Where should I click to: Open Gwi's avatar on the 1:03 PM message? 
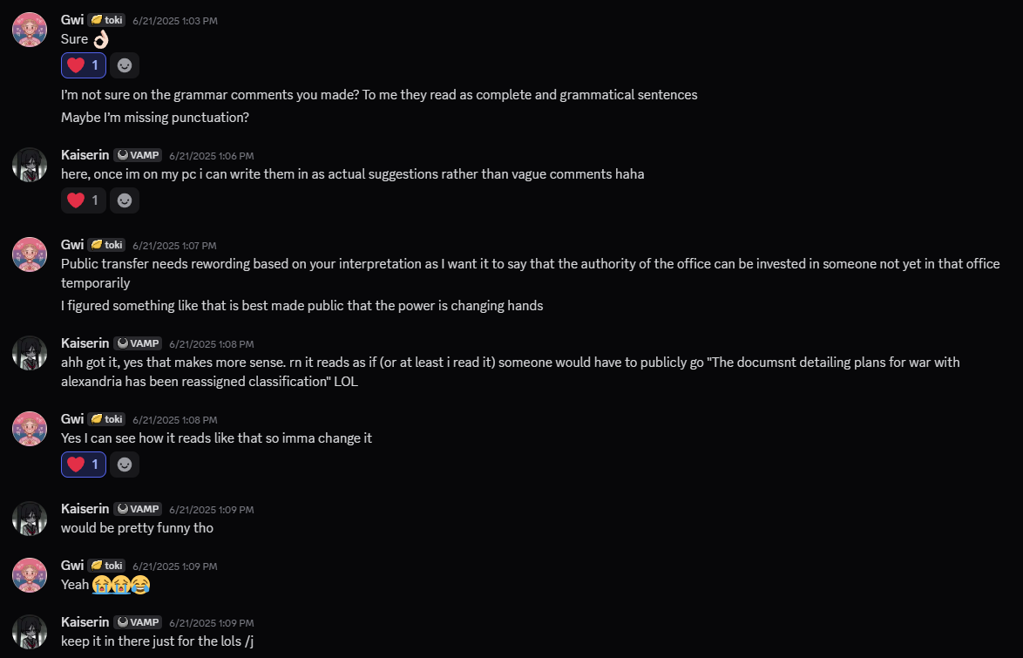[30, 30]
